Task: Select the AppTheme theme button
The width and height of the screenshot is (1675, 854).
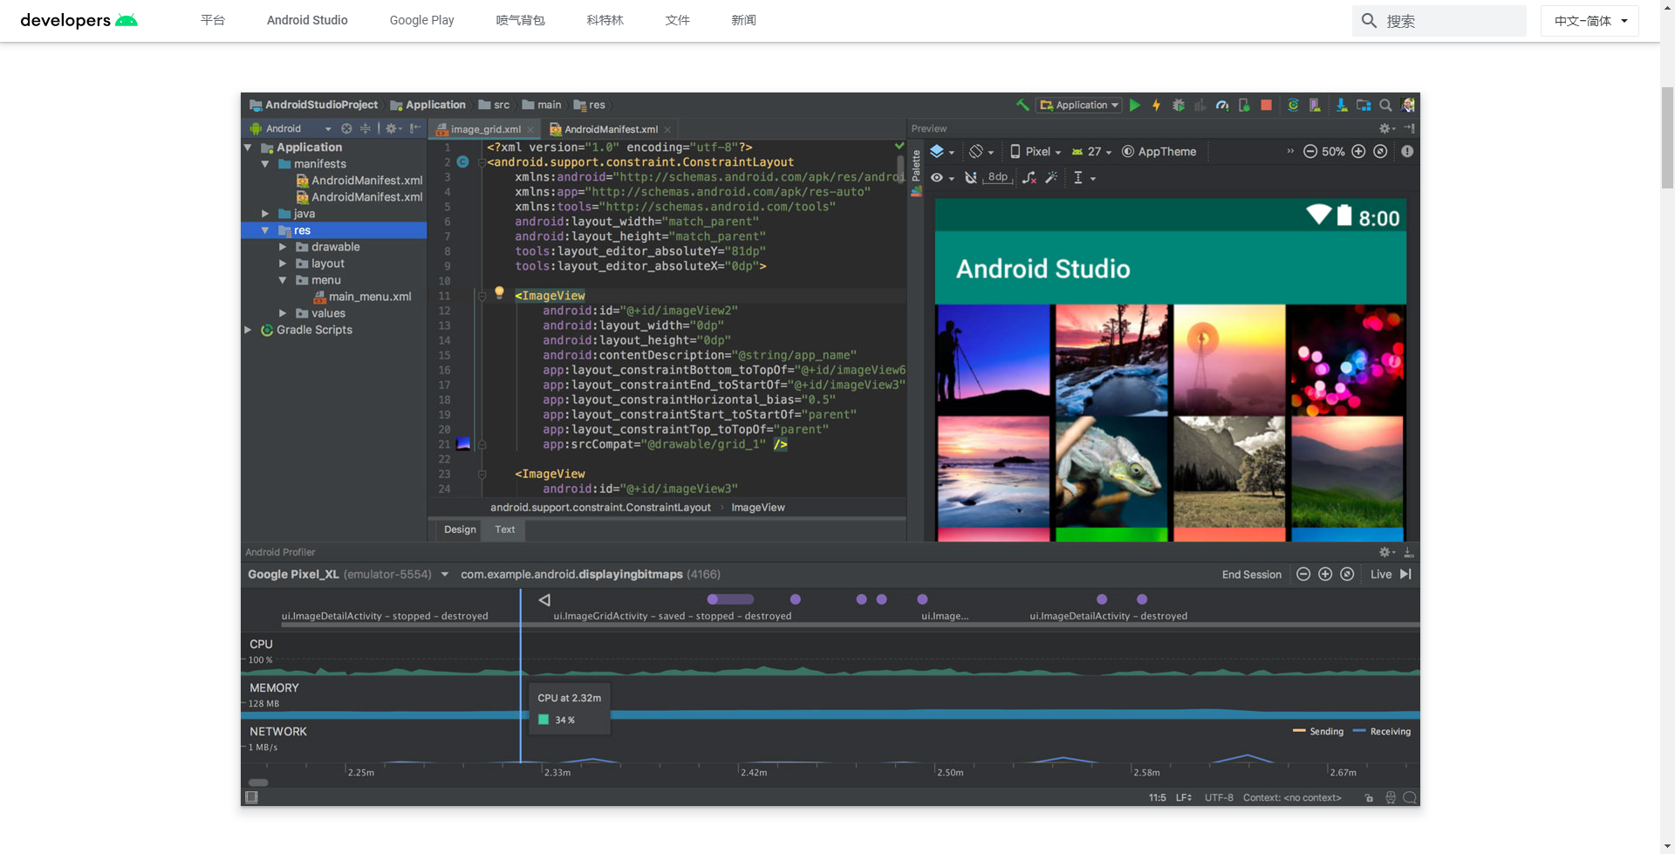Action: click(1159, 151)
